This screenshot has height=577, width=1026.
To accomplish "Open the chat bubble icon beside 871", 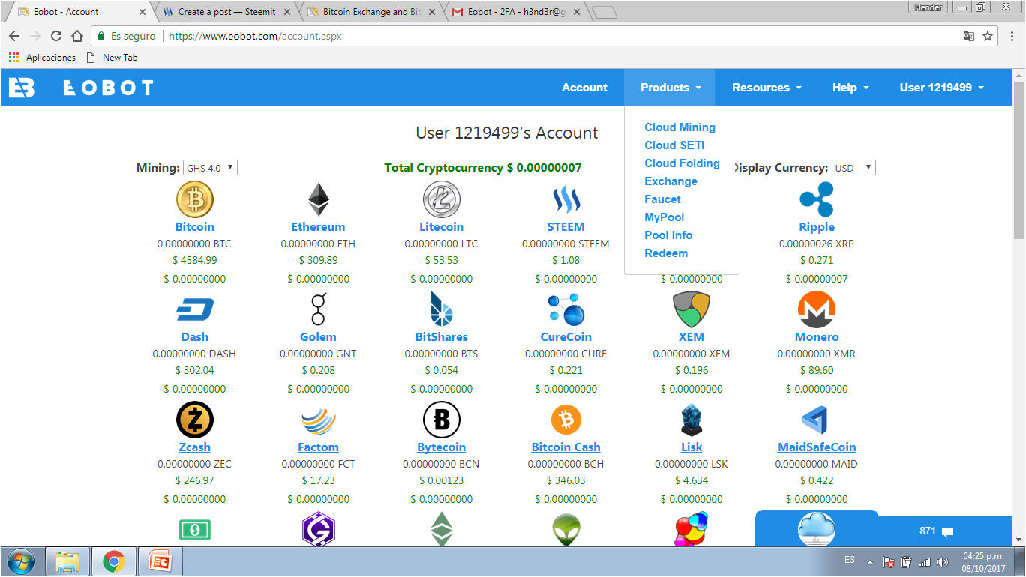I will 948,532.
